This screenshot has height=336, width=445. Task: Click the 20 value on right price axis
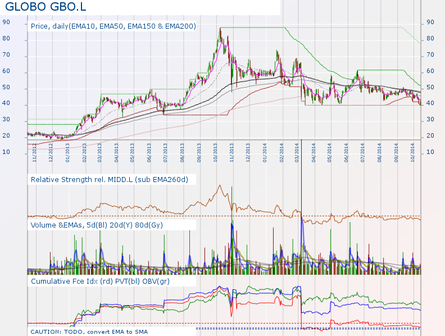pos(430,135)
